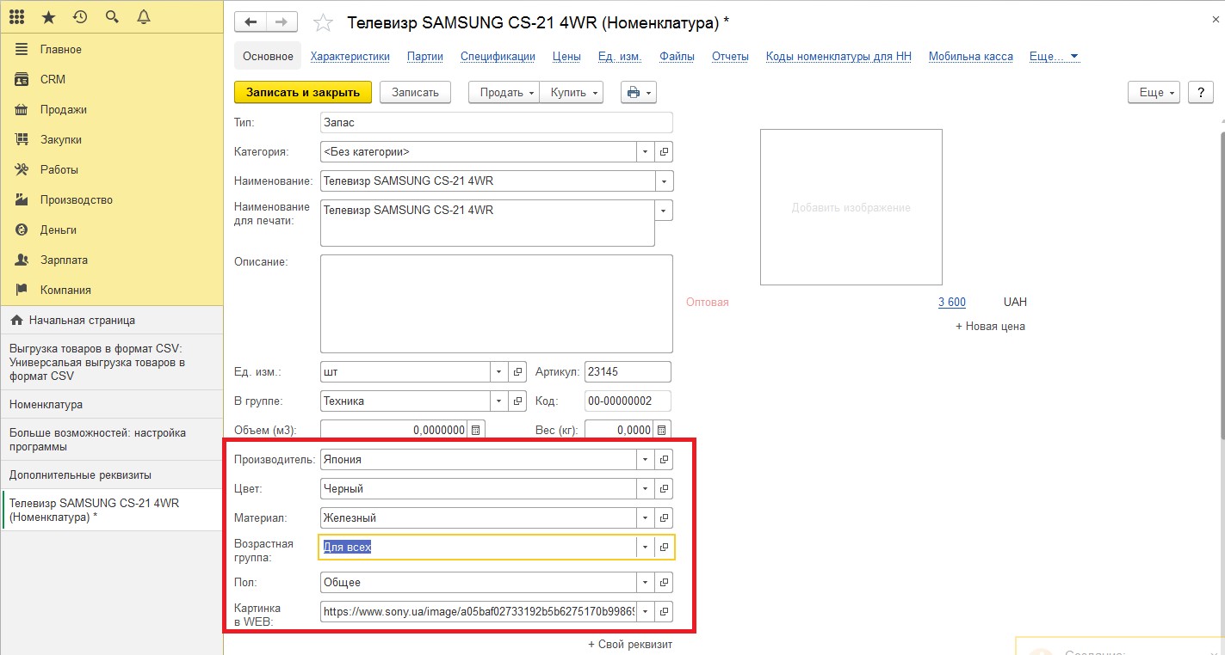This screenshot has height=655, width=1225.
Task: Click the Favorites star icon in the top panel
Action: coord(48,17)
